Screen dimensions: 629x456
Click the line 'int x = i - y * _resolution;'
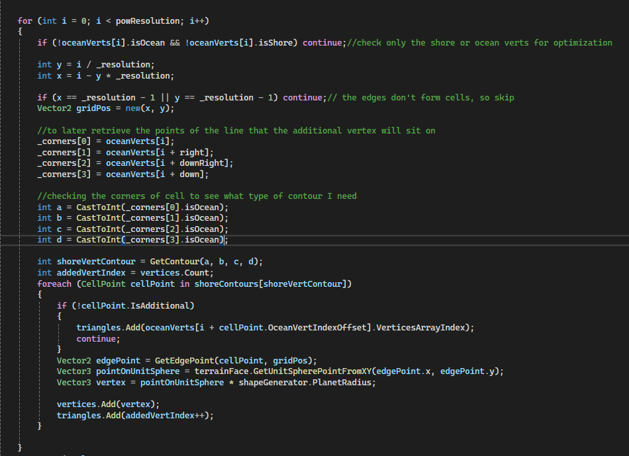[x=105, y=75]
